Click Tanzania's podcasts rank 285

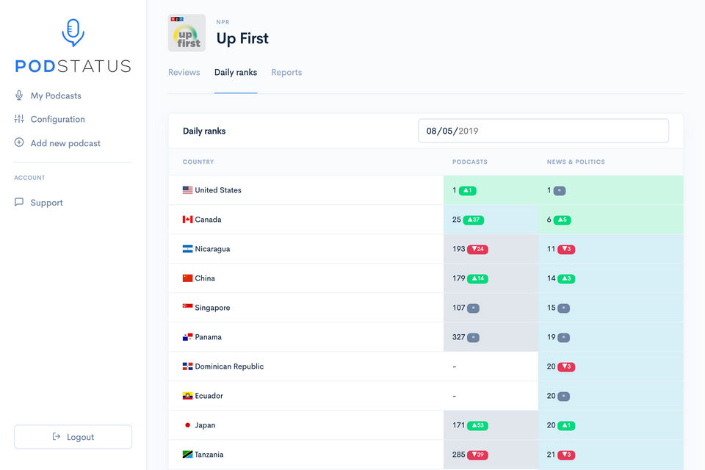click(458, 455)
